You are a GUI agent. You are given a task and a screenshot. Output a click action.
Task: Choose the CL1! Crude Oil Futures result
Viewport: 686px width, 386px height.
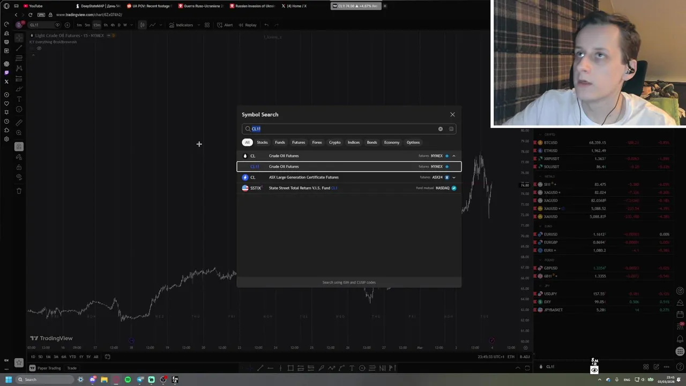point(349,166)
